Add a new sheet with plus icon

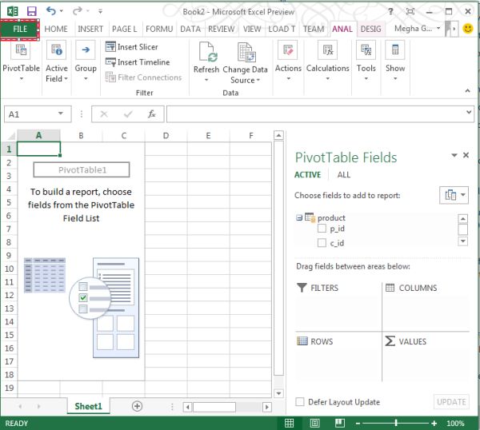point(137,406)
